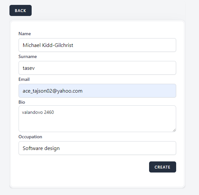Click the word "design" in Occupation
Image resolution: width=199 pixels, height=195 pixels.
coord(52,148)
